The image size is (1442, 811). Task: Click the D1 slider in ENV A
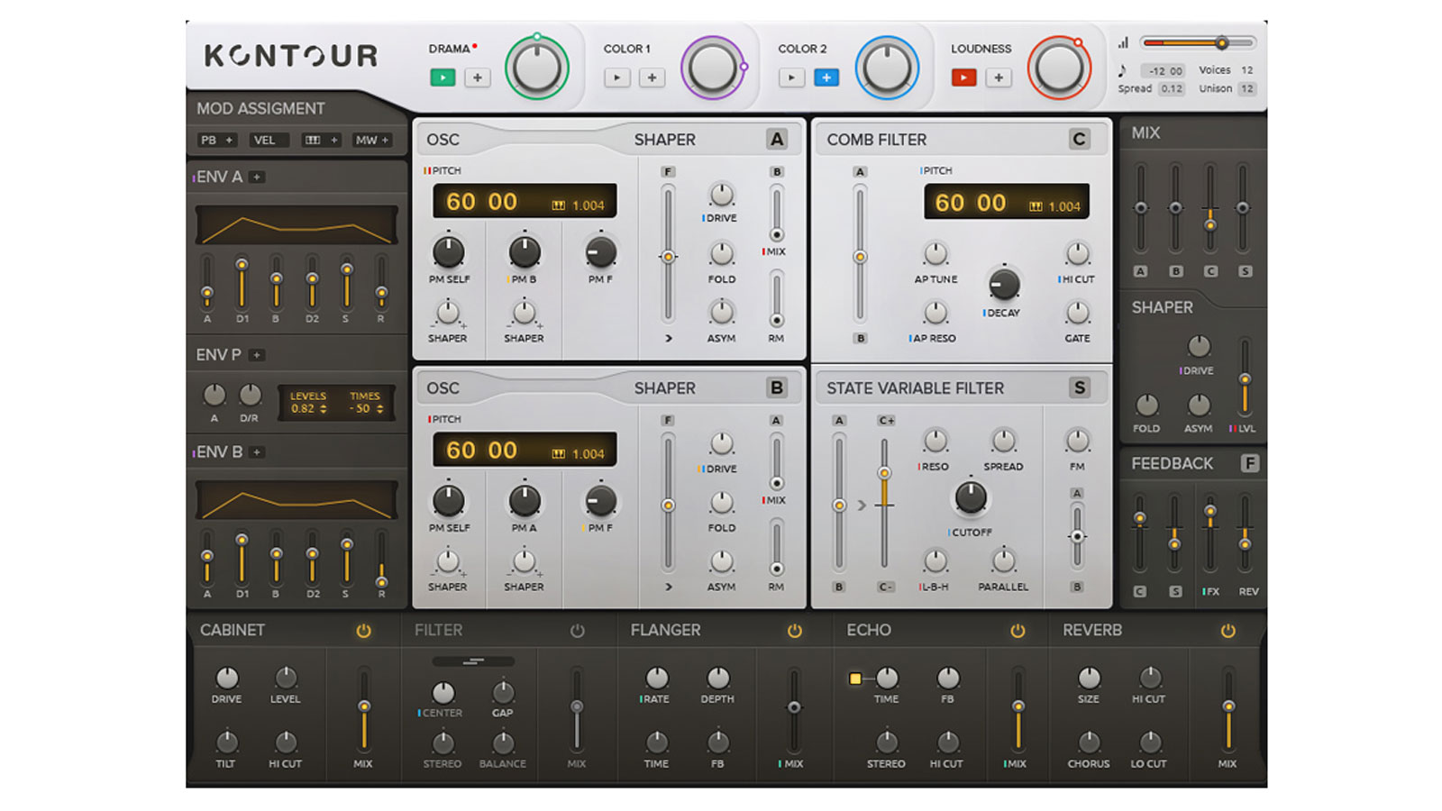pyautogui.click(x=242, y=282)
